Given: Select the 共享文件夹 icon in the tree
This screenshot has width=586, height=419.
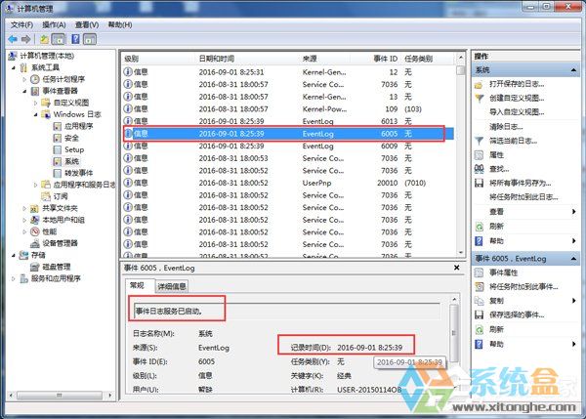Looking at the screenshot, I should click(x=35, y=208).
